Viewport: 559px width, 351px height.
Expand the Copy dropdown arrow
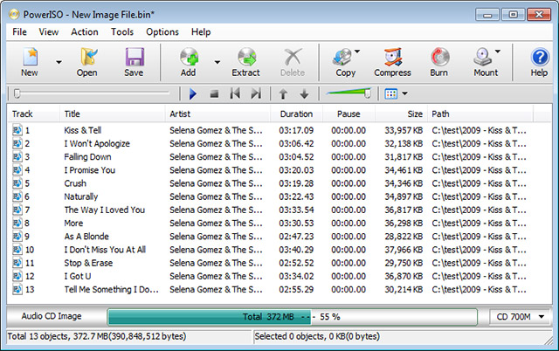point(358,52)
